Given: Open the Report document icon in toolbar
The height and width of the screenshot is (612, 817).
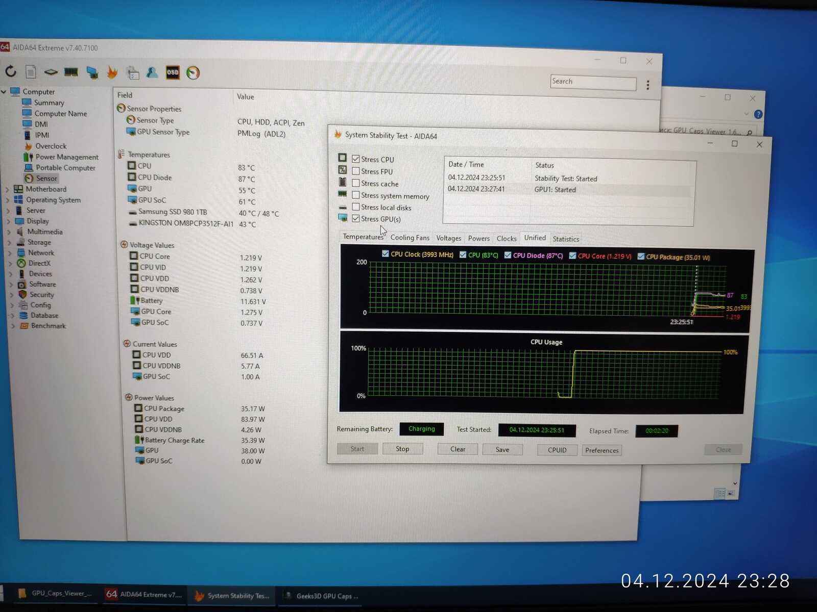Looking at the screenshot, I should [31, 72].
